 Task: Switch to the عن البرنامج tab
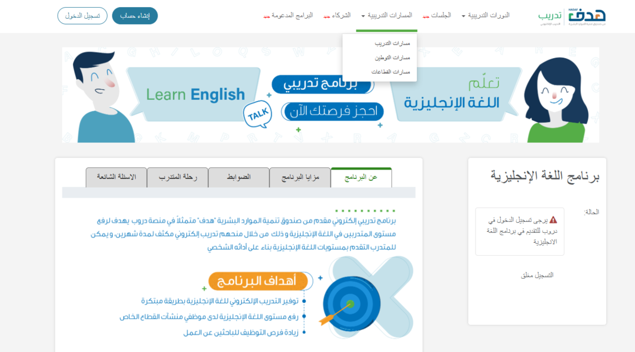click(x=361, y=177)
